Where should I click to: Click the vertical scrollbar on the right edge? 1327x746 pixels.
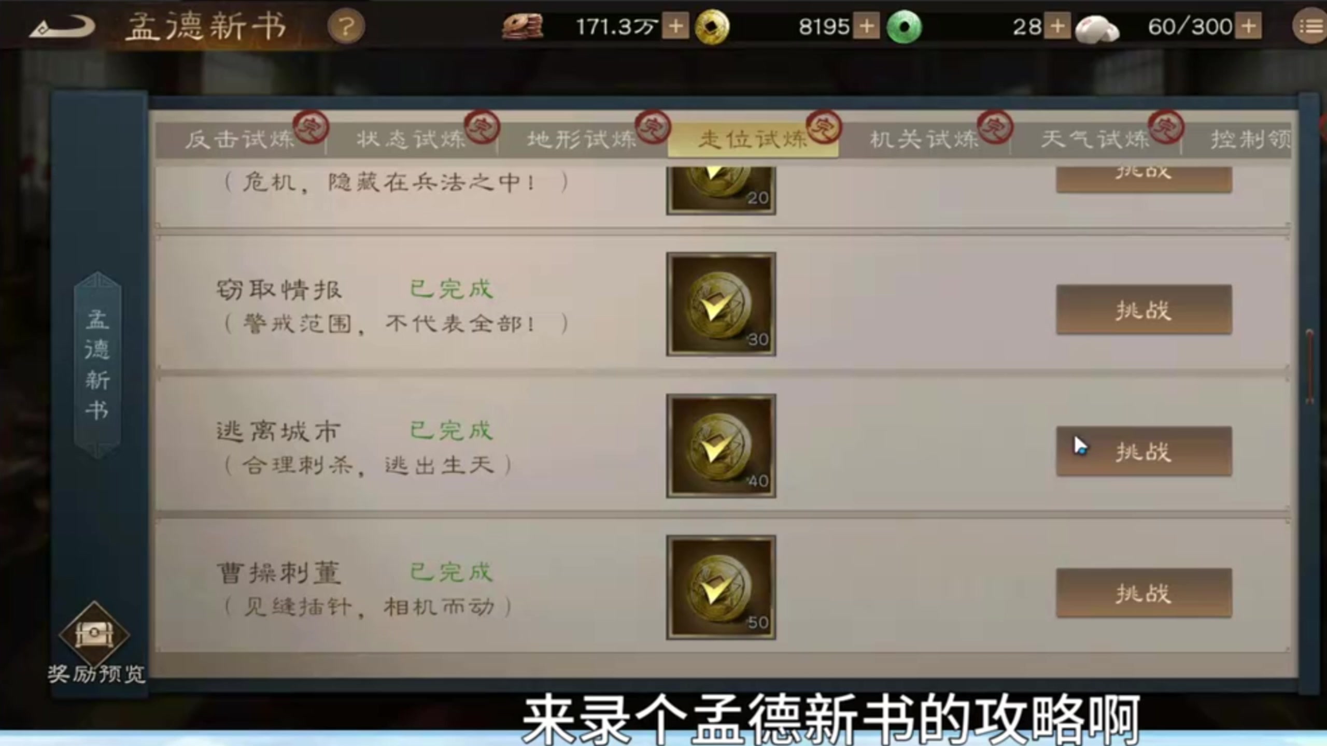coord(1310,366)
